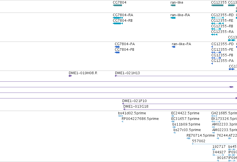Select CDS feature CG12355-PB
The height and width of the screenshot is (162, 237).
pyautogui.click(x=216, y=58)
